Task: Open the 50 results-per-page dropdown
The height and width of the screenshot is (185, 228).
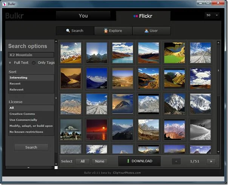Action: (x=212, y=15)
